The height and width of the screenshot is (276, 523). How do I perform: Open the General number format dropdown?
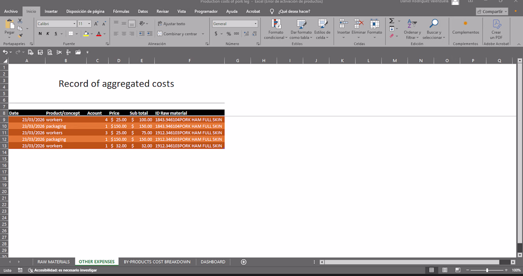coord(255,24)
